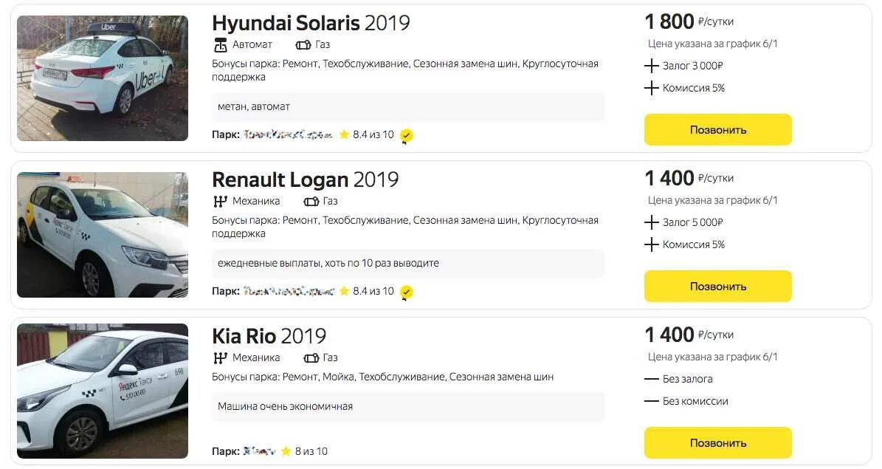Open the Hyundai Solaris 2019 title
The image size is (882, 469).
click(x=310, y=23)
